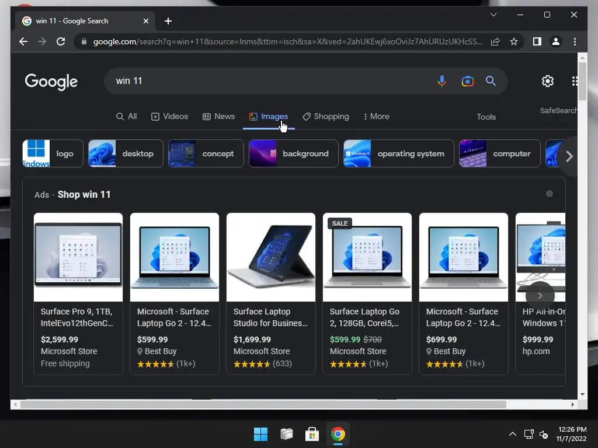
Task: Search by image with camera icon
Action: pos(467,81)
